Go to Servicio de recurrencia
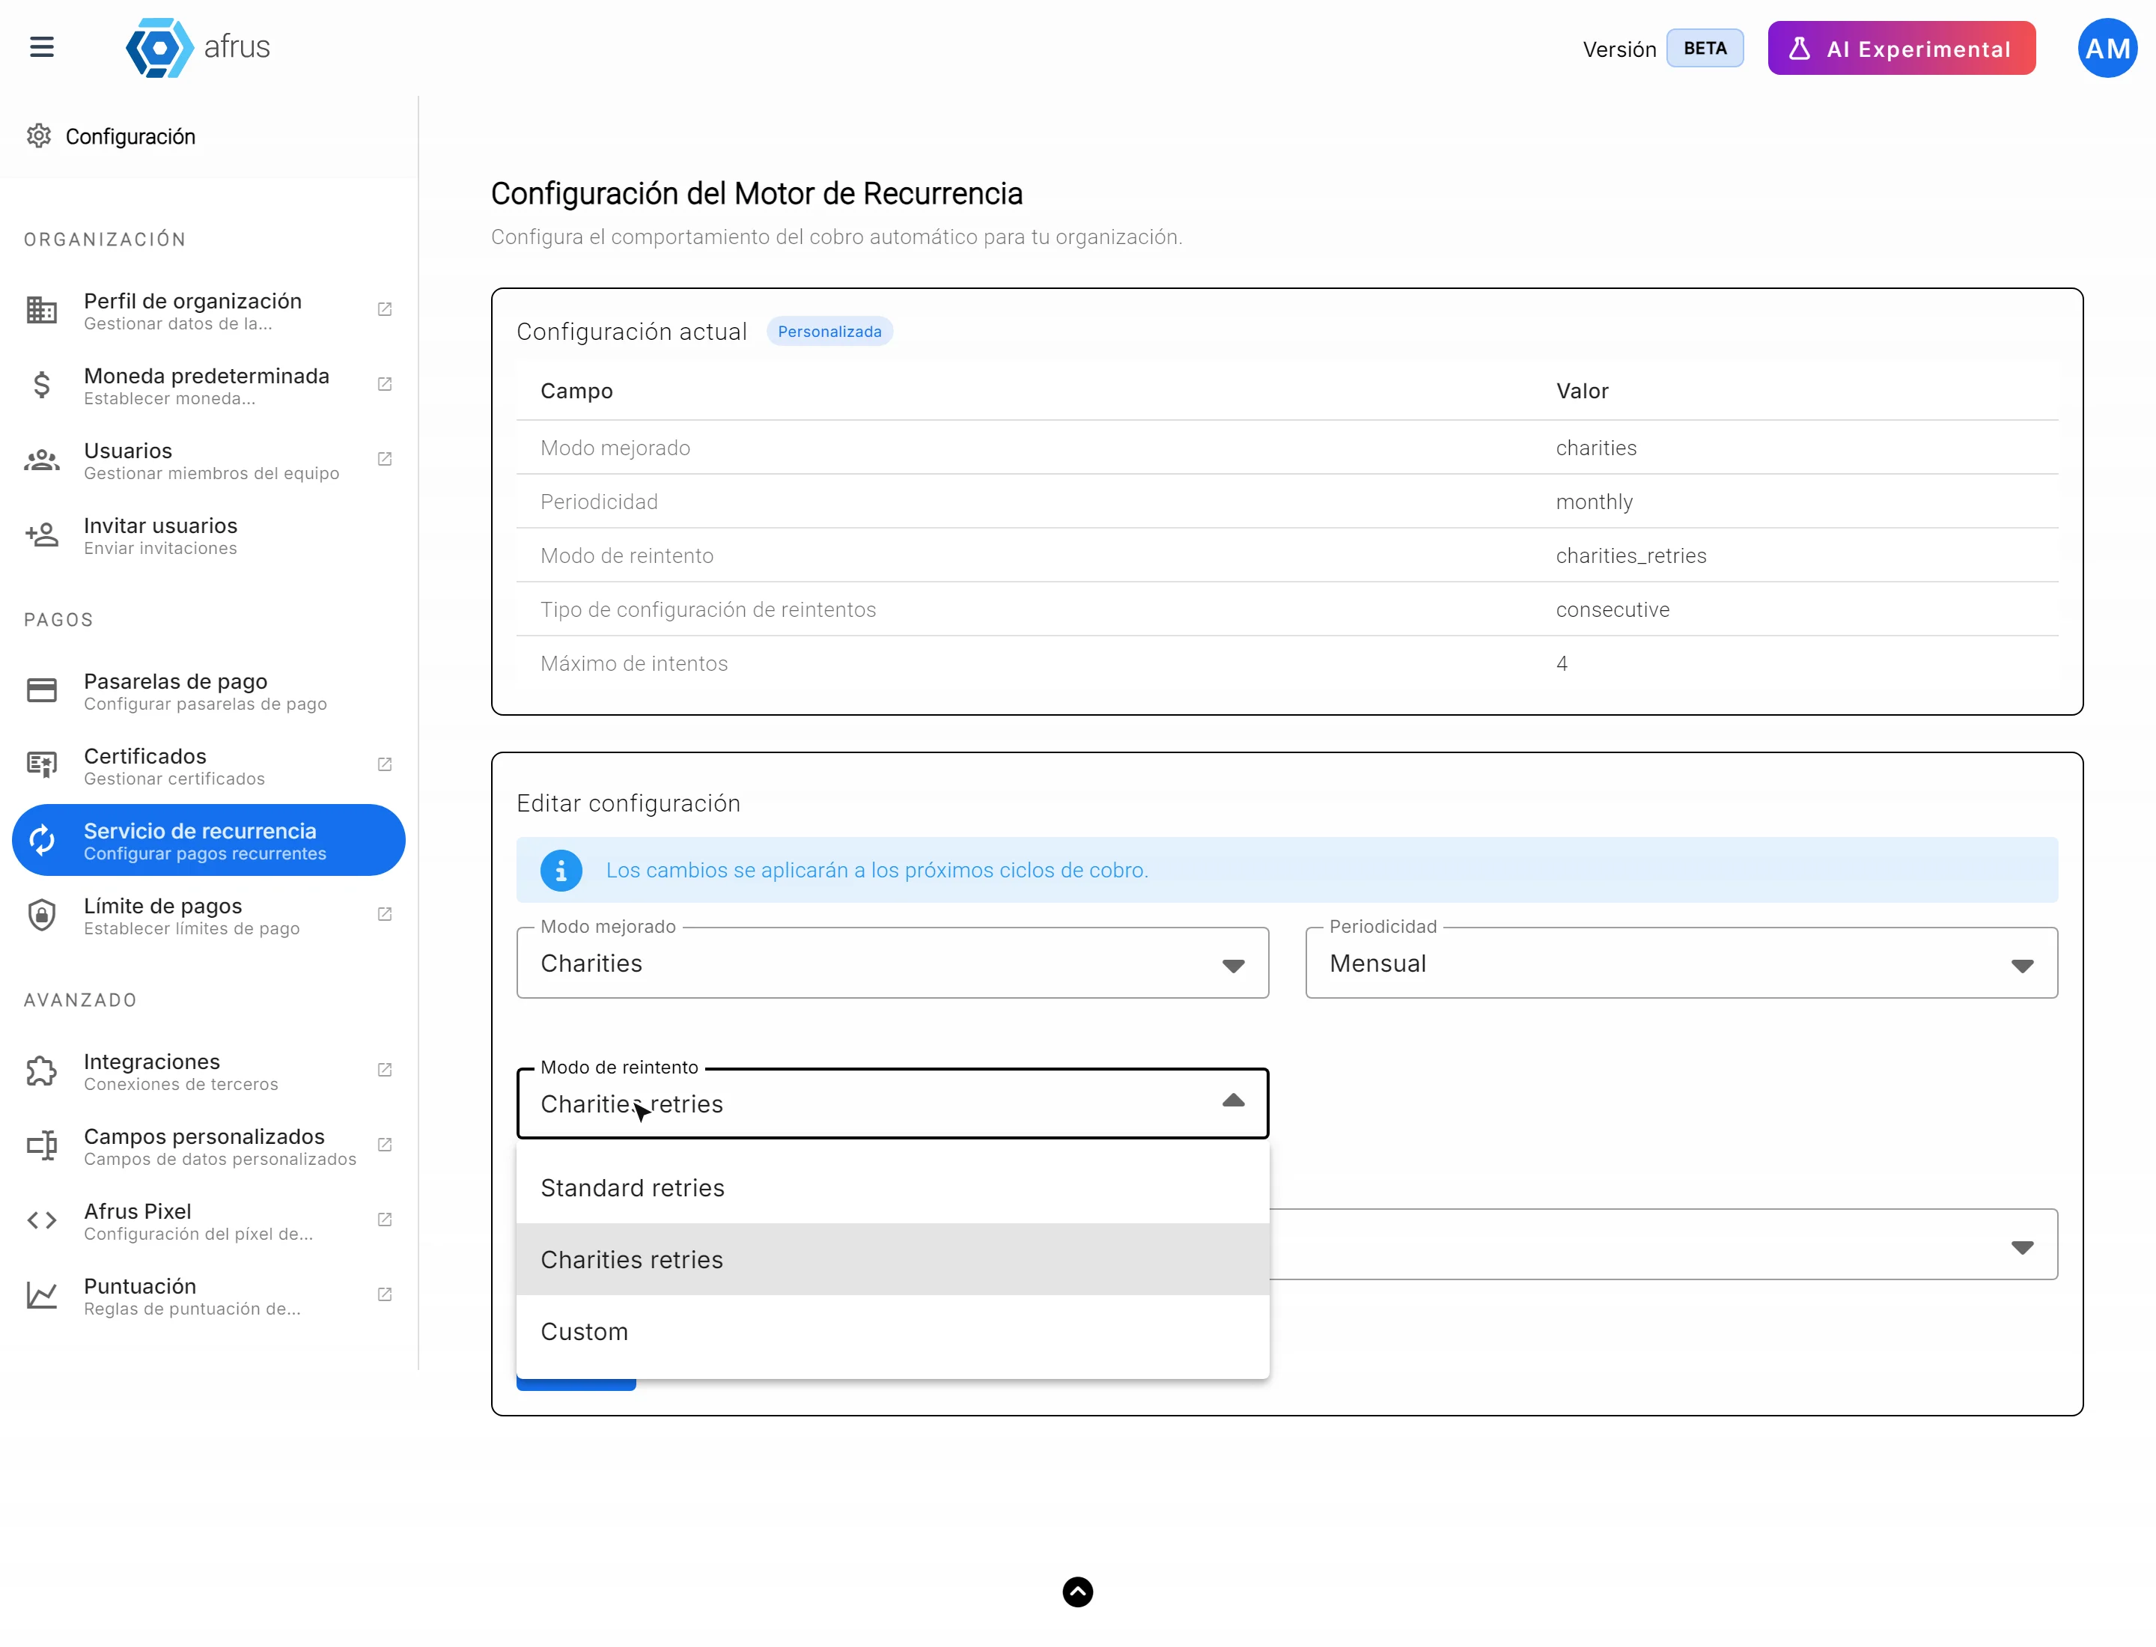 click(x=208, y=841)
